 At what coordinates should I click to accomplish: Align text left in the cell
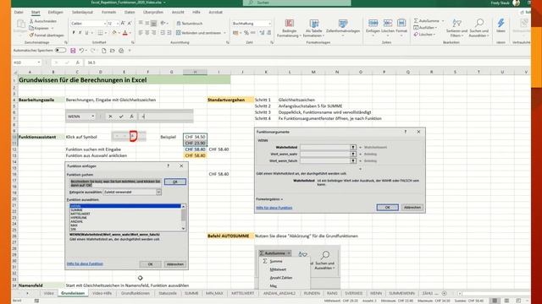tap(141, 33)
